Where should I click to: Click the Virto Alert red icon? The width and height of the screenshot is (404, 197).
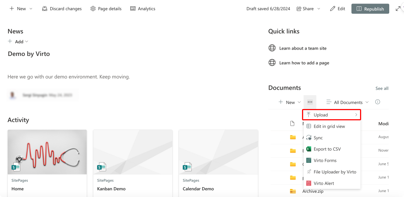[309, 183]
